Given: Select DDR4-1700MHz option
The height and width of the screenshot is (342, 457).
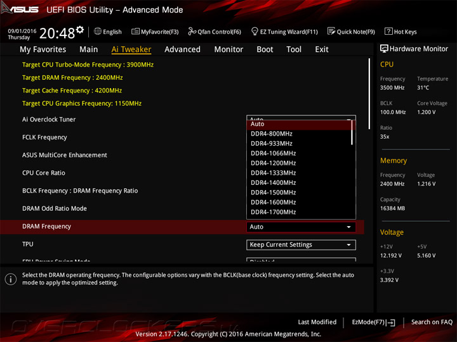Looking at the screenshot, I should 300,212.
